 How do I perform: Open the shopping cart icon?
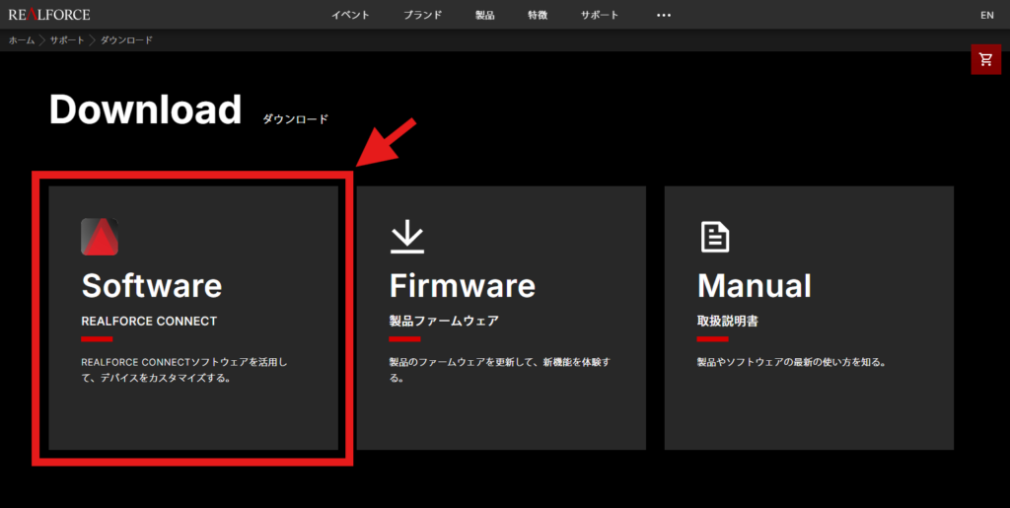click(x=985, y=59)
